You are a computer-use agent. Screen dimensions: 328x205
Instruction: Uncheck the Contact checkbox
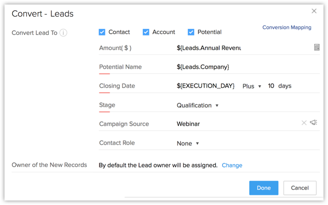coord(102,32)
